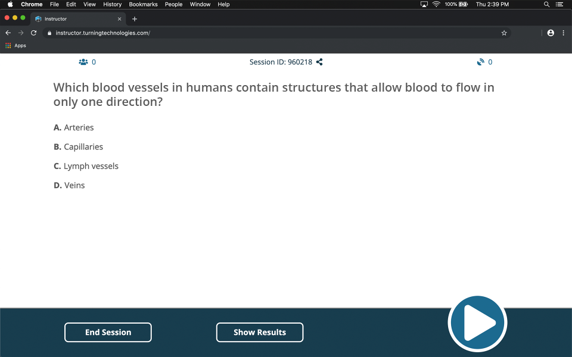This screenshot has height=357, width=572.
Task: Open the Help menu
Action: coord(223,4)
